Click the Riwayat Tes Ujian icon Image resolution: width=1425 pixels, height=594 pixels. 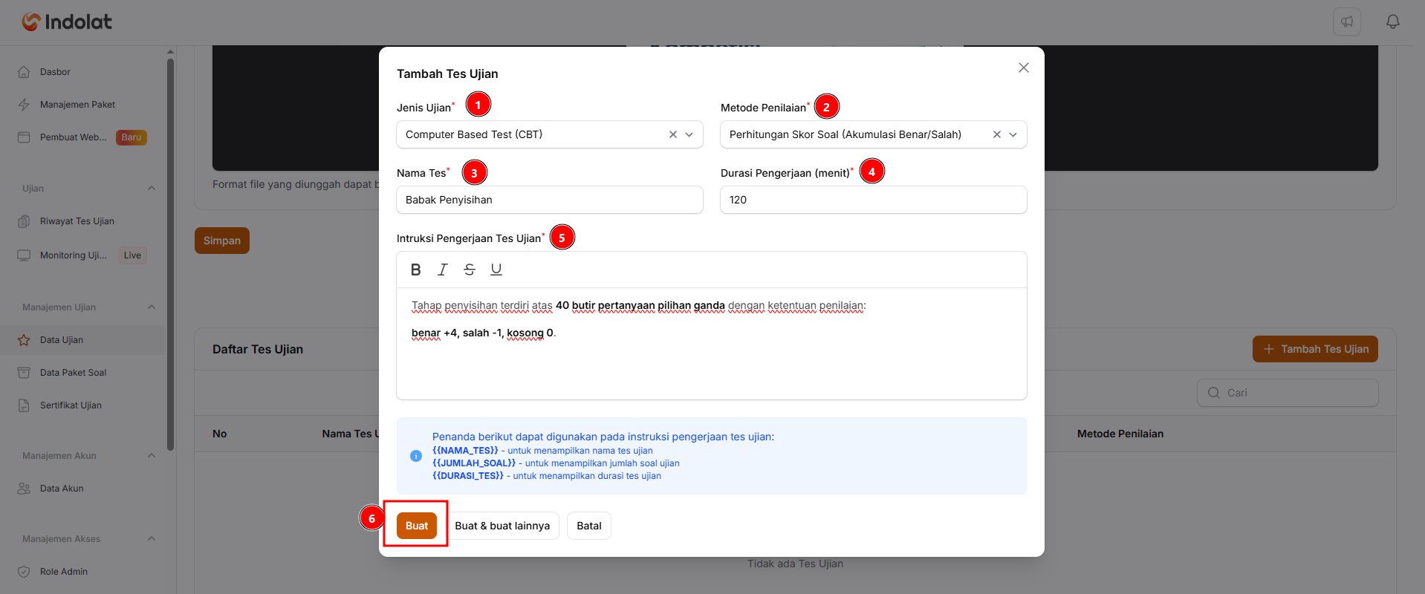coord(24,221)
